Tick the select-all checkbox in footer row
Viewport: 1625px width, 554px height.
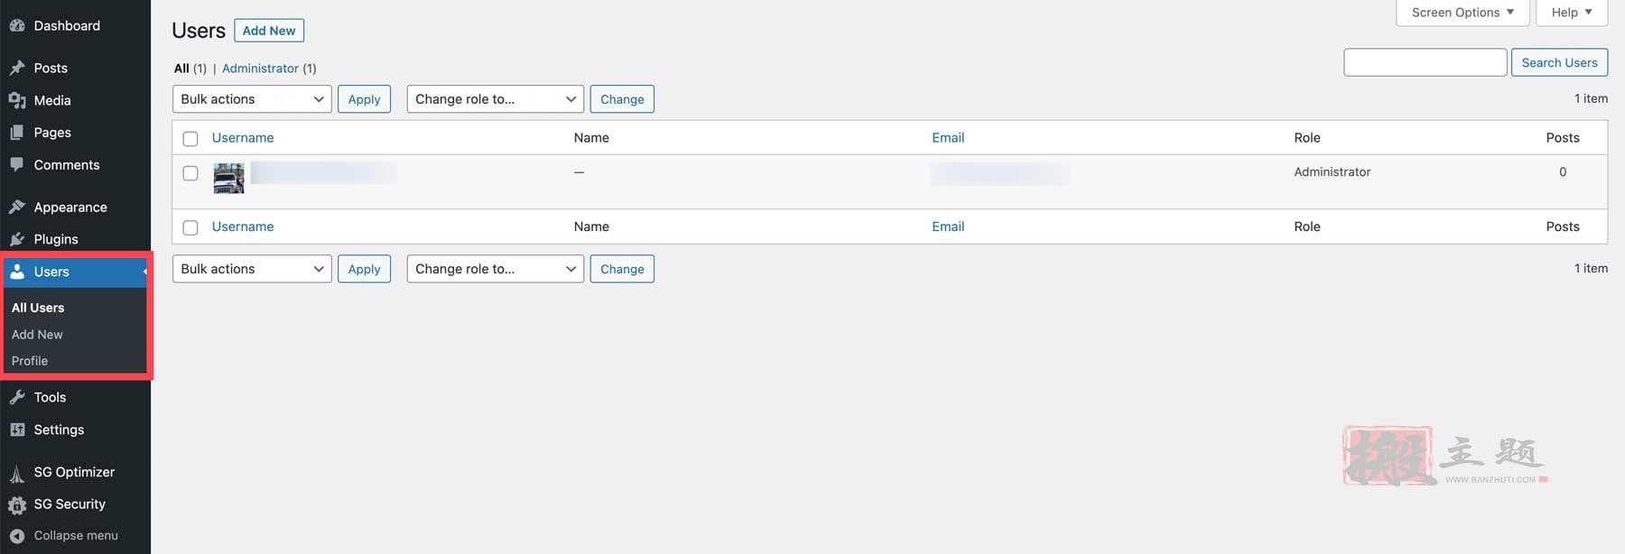coord(190,227)
